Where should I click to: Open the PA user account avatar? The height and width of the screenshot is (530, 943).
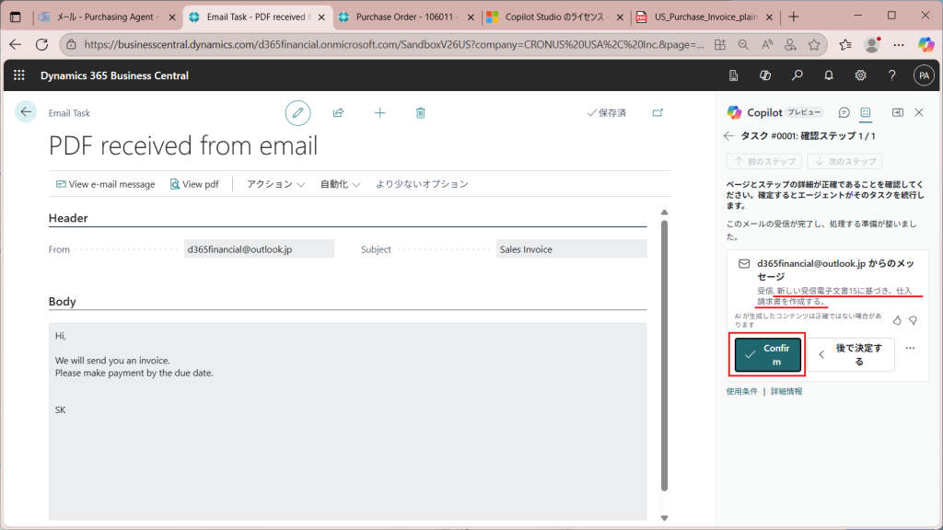coord(924,75)
